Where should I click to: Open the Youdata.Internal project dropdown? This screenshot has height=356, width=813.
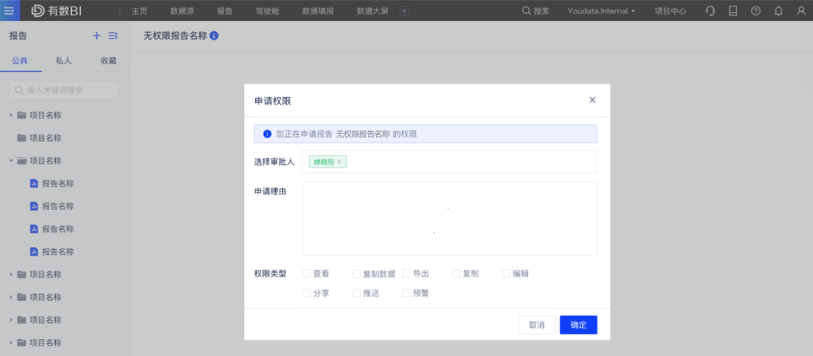click(x=601, y=10)
